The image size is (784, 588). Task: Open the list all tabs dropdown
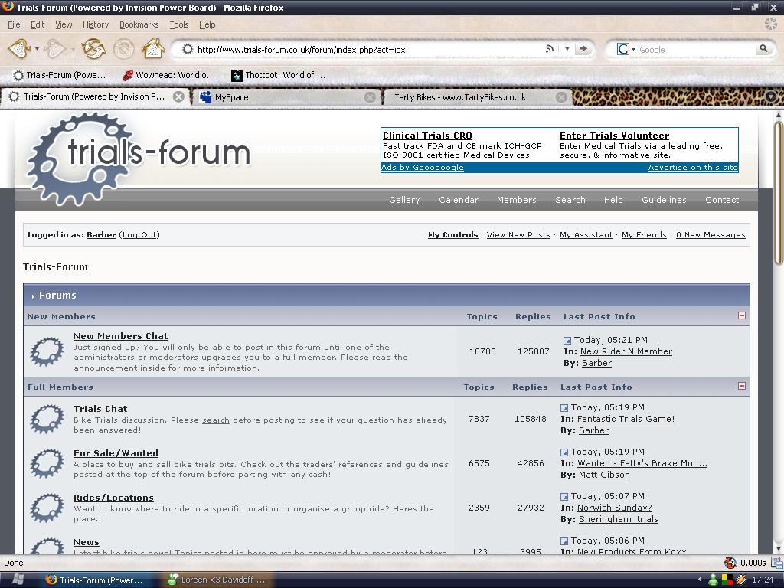(x=771, y=97)
